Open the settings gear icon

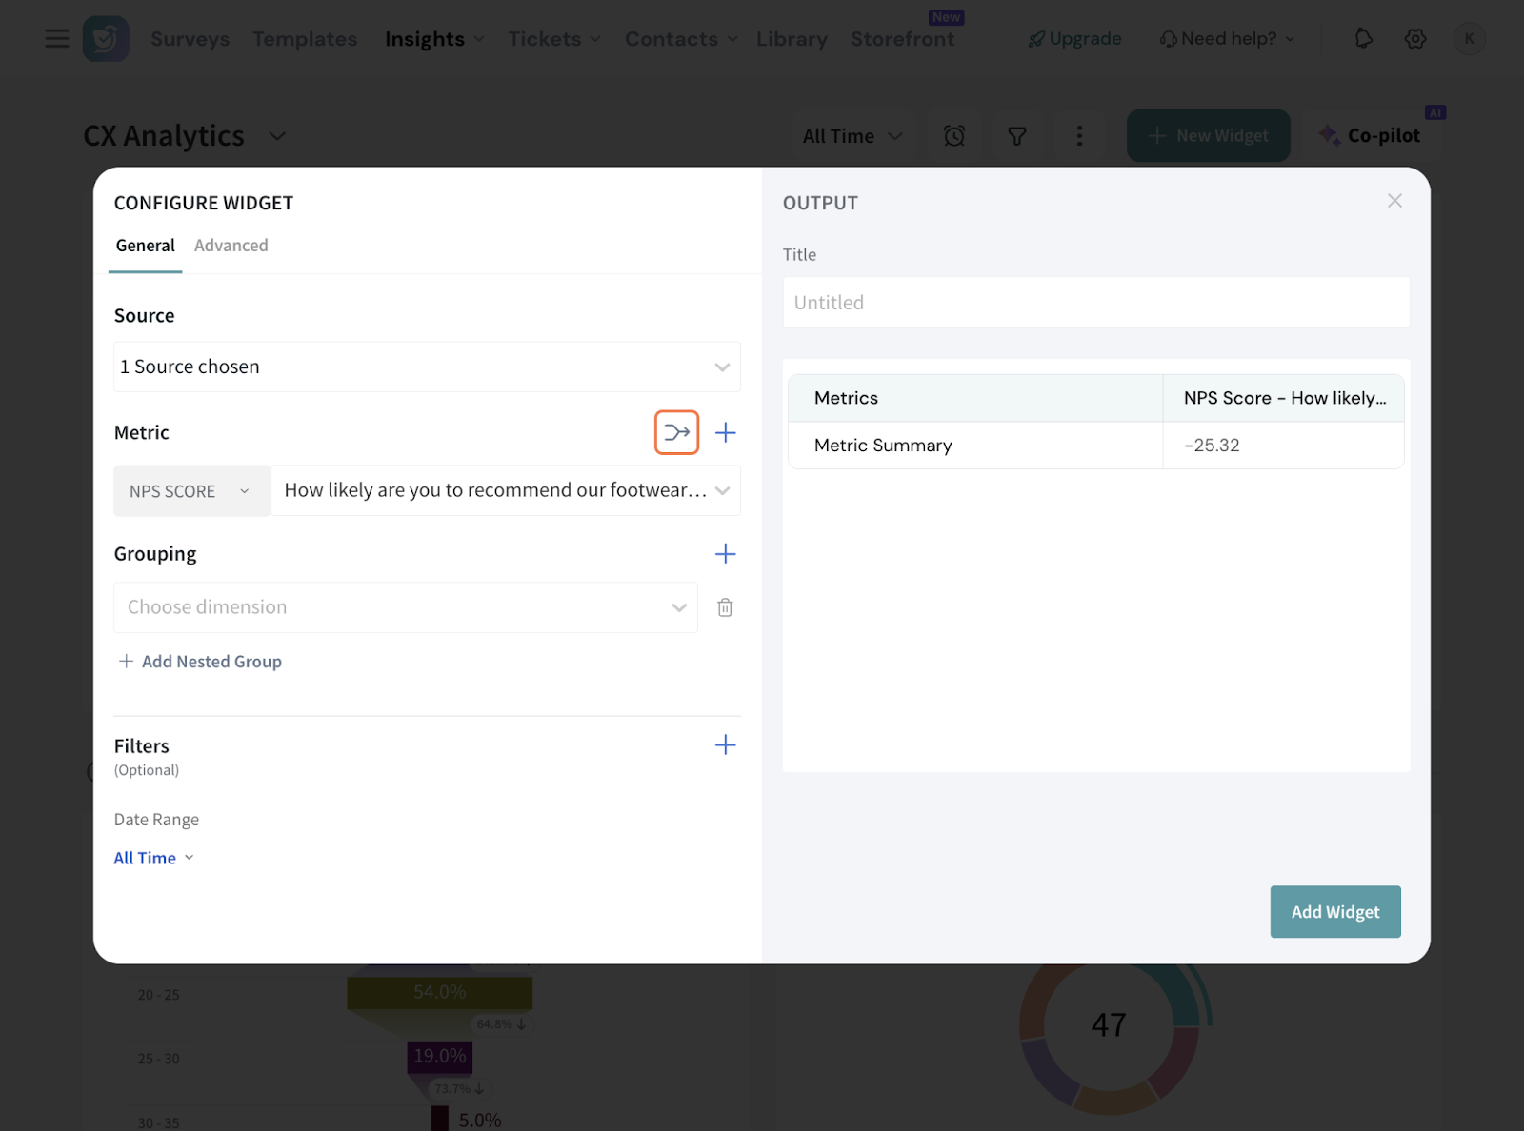[1415, 39]
